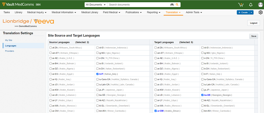Click the Source Languages column header
Screen dimensions: 264x113
click(x=59, y=42)
